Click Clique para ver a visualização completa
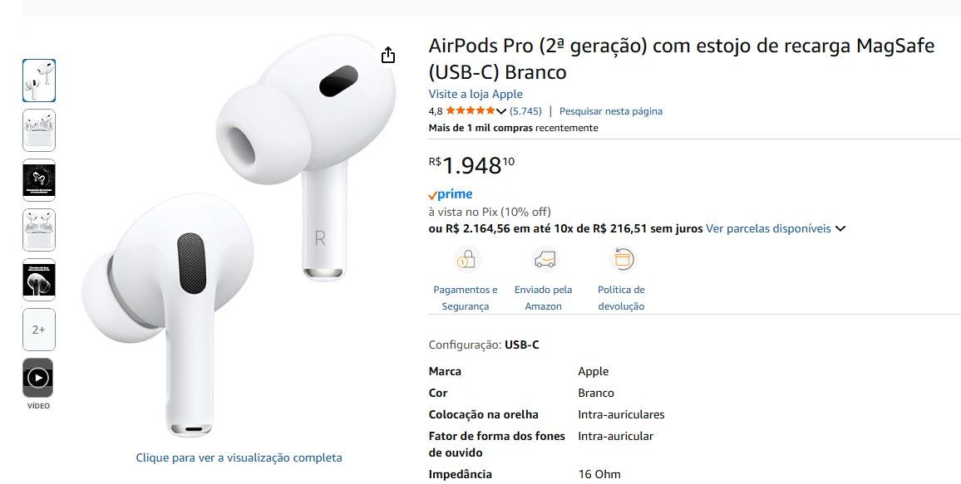This screenshot has height=484, width=961. pyautogui.click(x=239, y=457)
